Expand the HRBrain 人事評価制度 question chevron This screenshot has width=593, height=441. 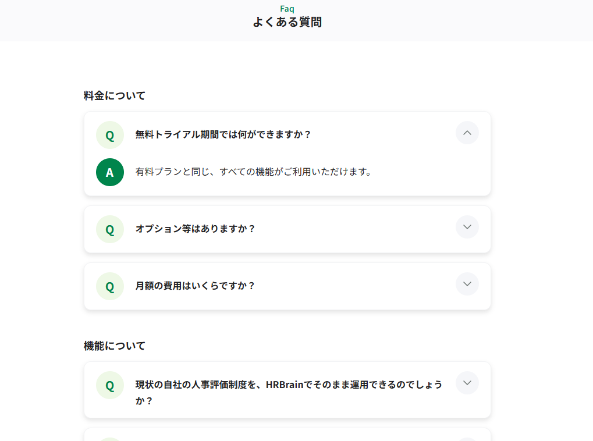467,383
